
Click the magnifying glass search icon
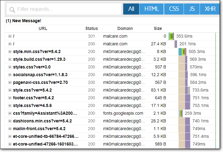point(12,10)
